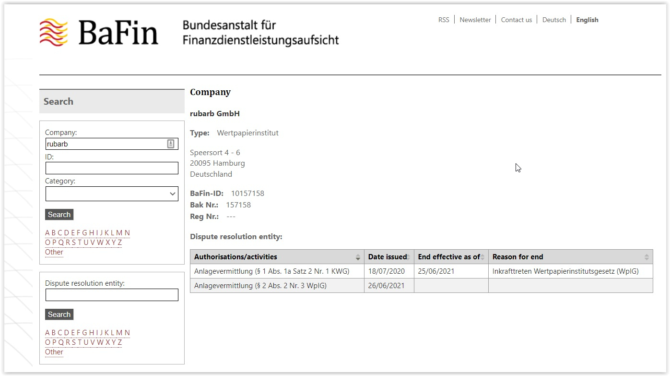
Task: Open the Category dropdown
Action: coord(112,194)
